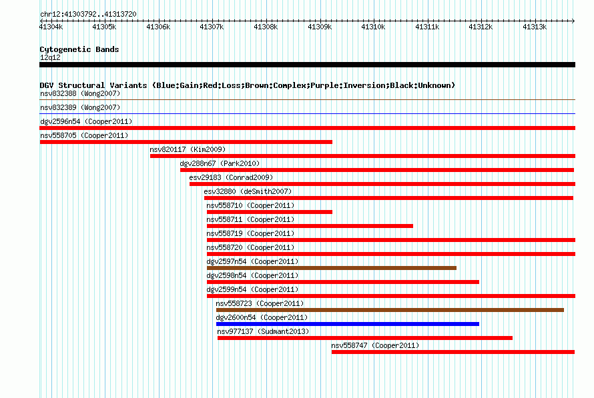This screenshot has height=398, width=594.
Task: Select the dgv2598n54 (Cooper2011) label
Action: coord(252,275)
